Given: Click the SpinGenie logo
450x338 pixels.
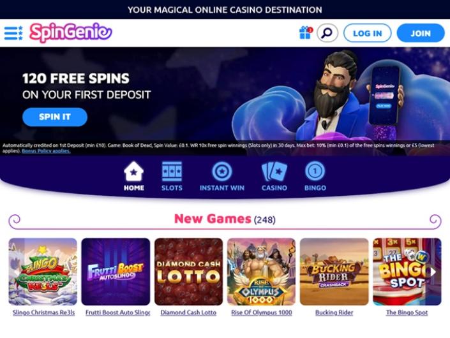Looking at the screenshot, I should [71, 33].
